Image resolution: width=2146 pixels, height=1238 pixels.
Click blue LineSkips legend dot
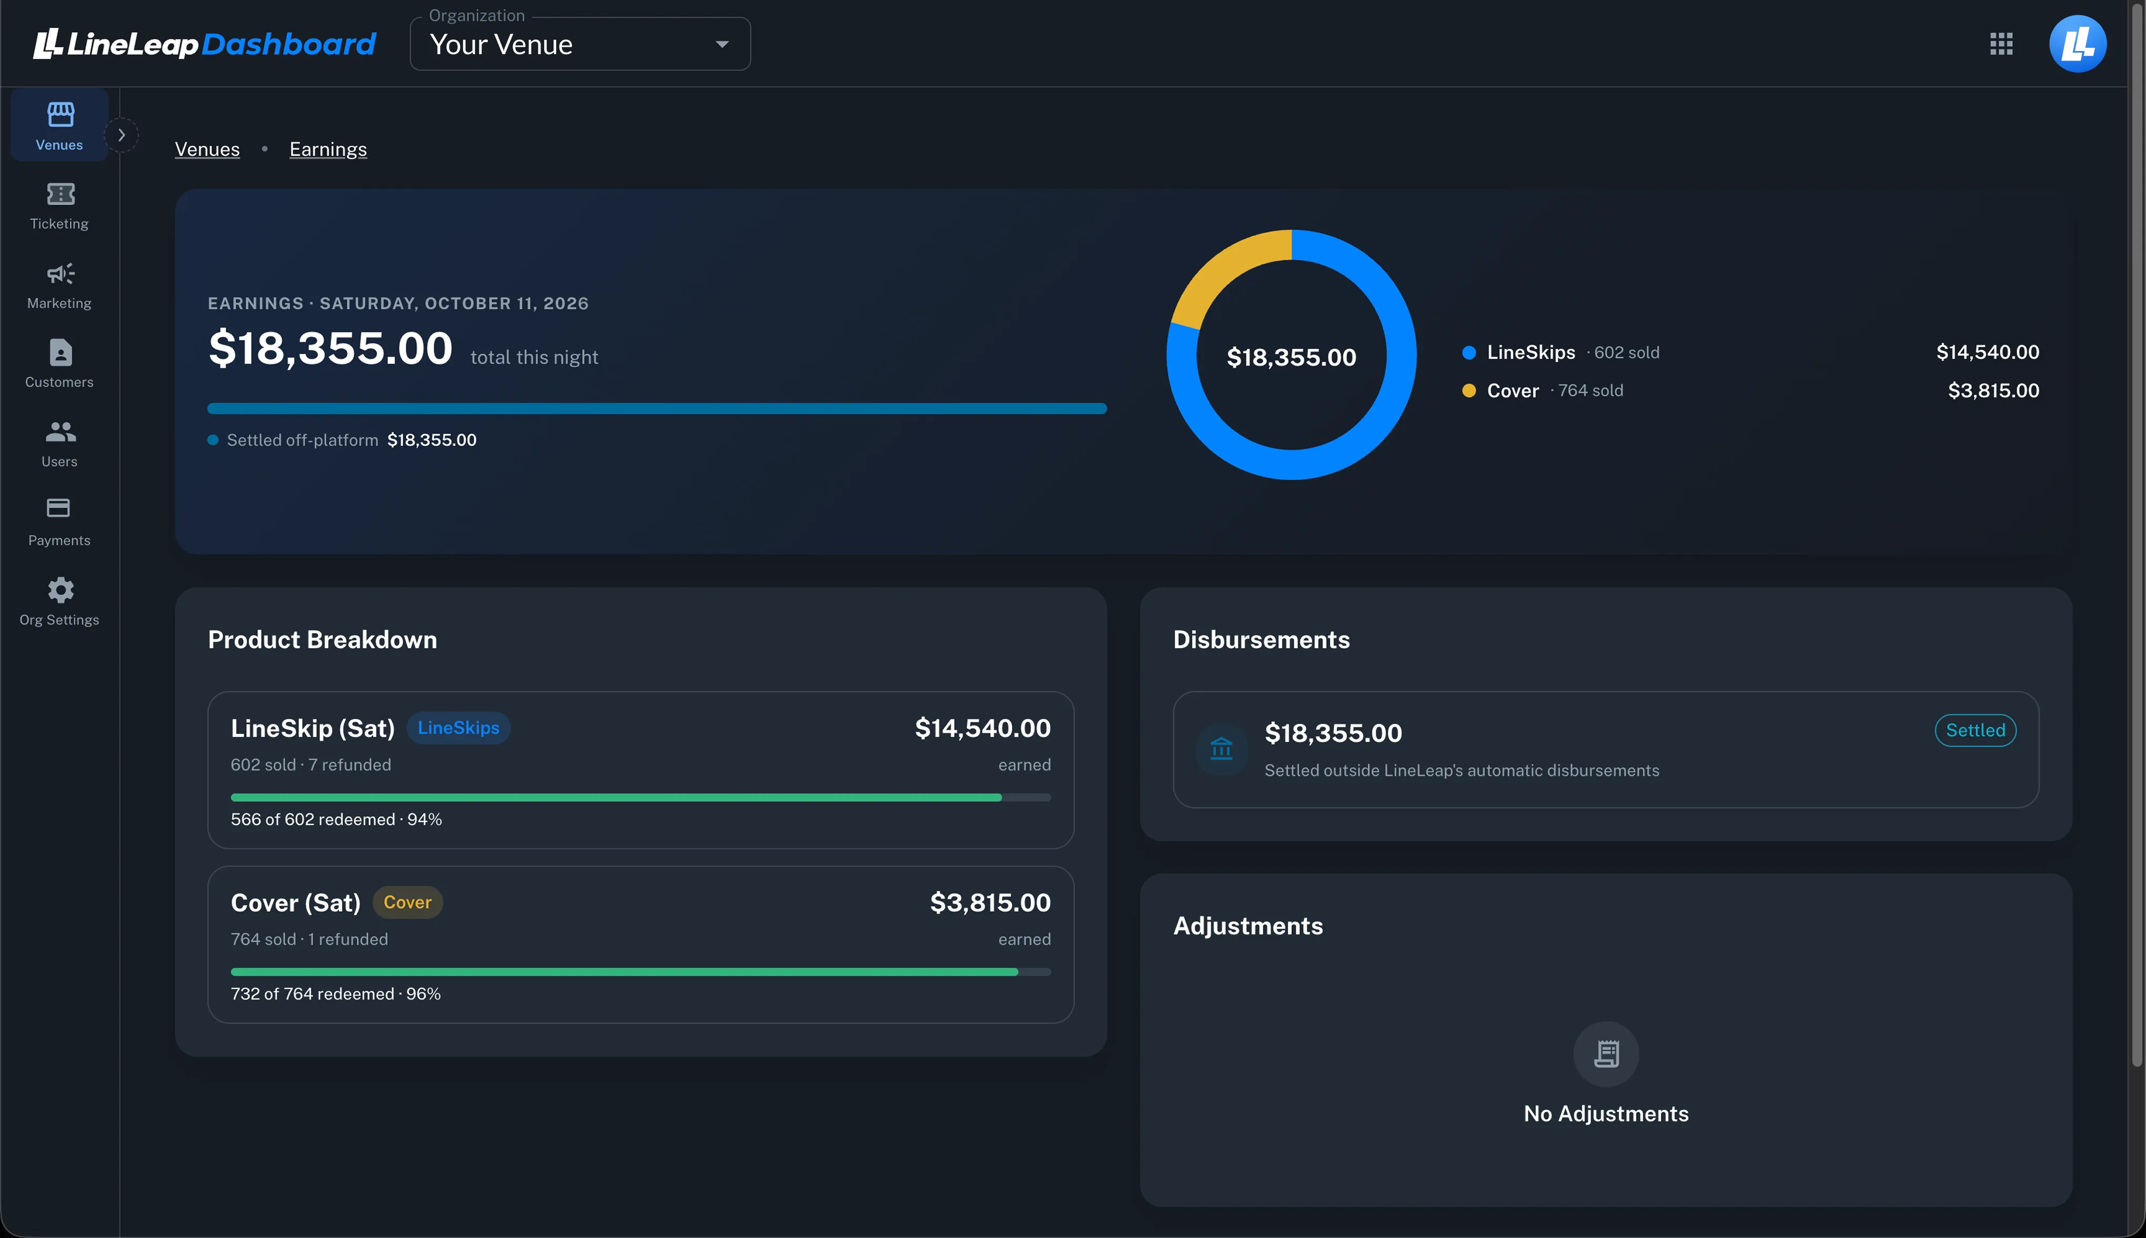coord(1468,353)
